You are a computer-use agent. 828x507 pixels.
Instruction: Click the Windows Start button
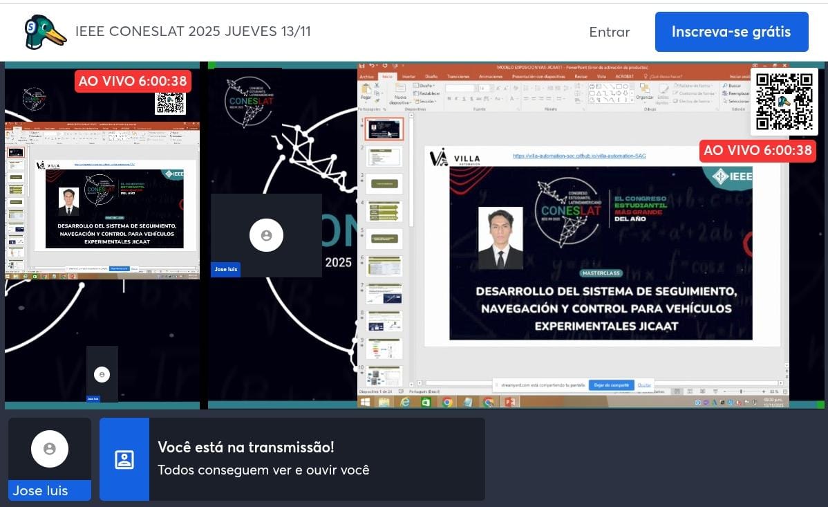coord(364,402)
